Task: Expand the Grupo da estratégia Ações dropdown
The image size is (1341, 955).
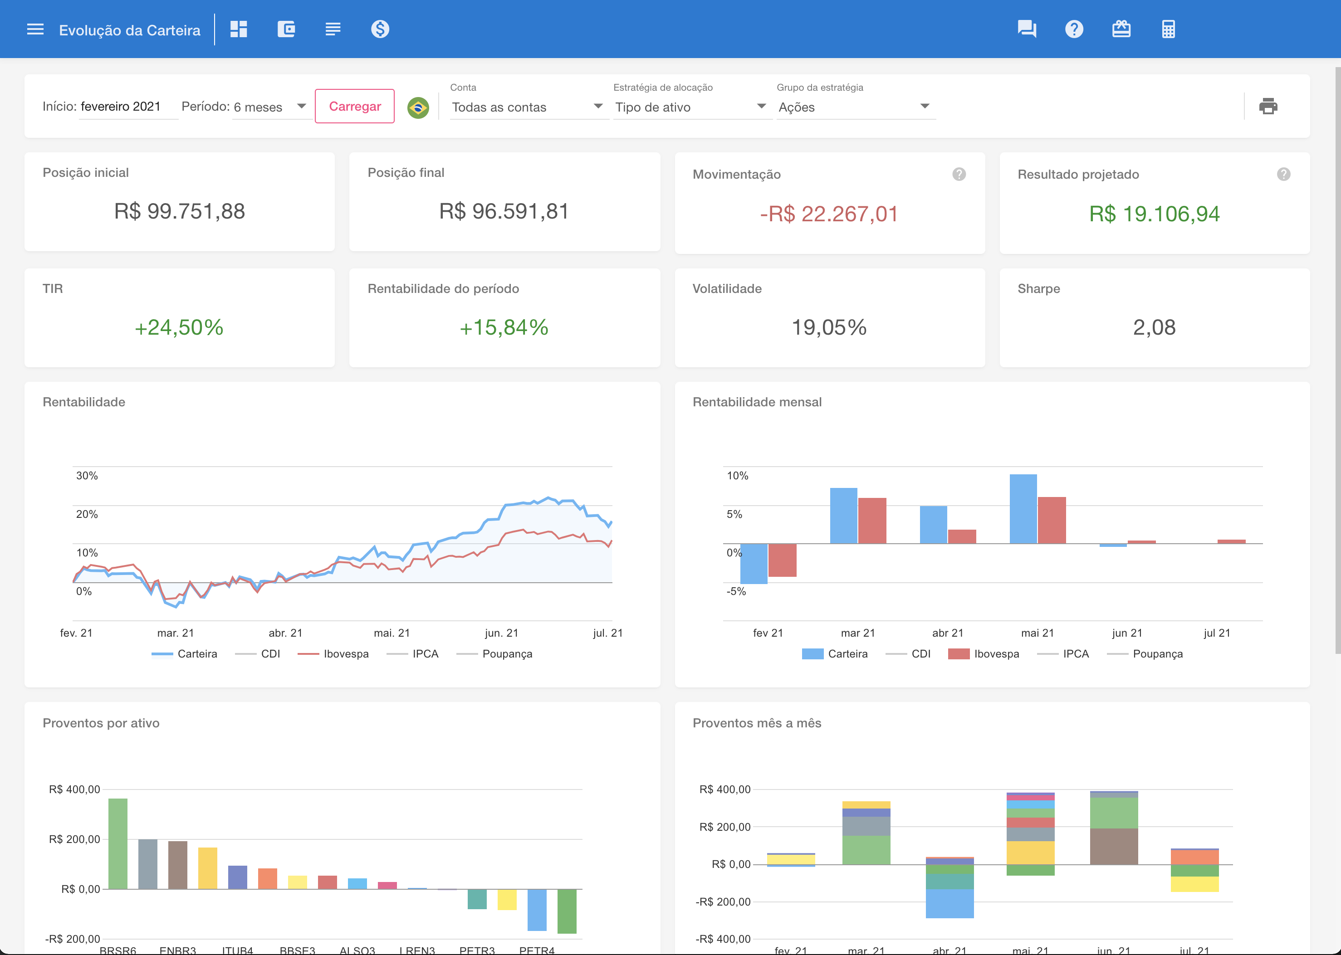Action: tap(855, 107)
